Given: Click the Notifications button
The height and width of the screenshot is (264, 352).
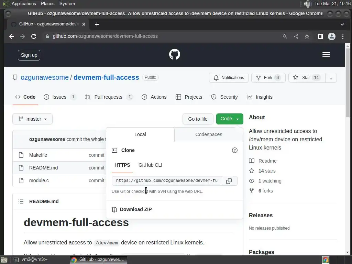Looking at the screenshot, I should pyautogui.click(x=229, y=78).
